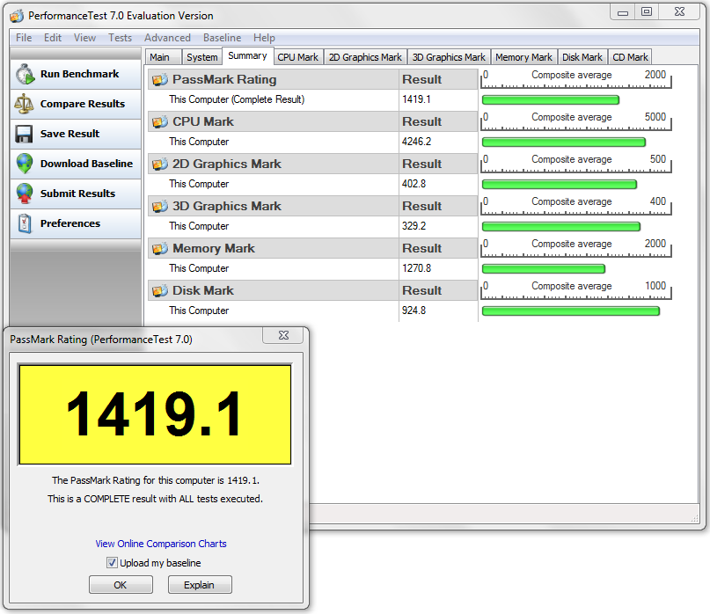The image size is (710, 614).
Task: Switch to the CPU Mark tab
Action: coord(298,57)
